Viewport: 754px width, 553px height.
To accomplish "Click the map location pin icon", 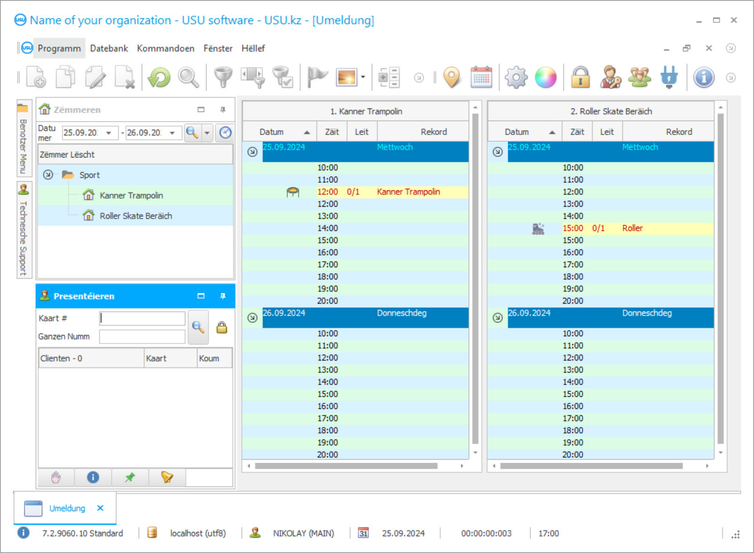I will coord(452,78).
